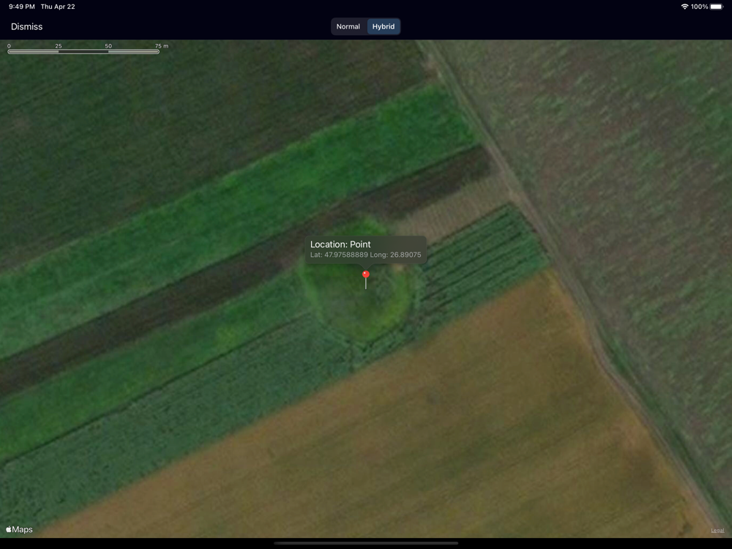
Task: Tap the Location: Point callout title
Action: pos(340,244)
